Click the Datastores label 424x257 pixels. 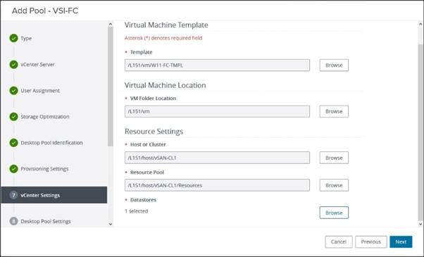click(x=143, y=200)
